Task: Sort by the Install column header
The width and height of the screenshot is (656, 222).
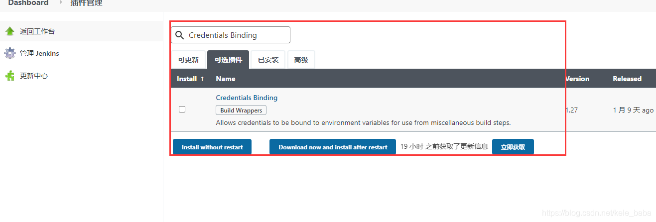Action: coord(191,79)
